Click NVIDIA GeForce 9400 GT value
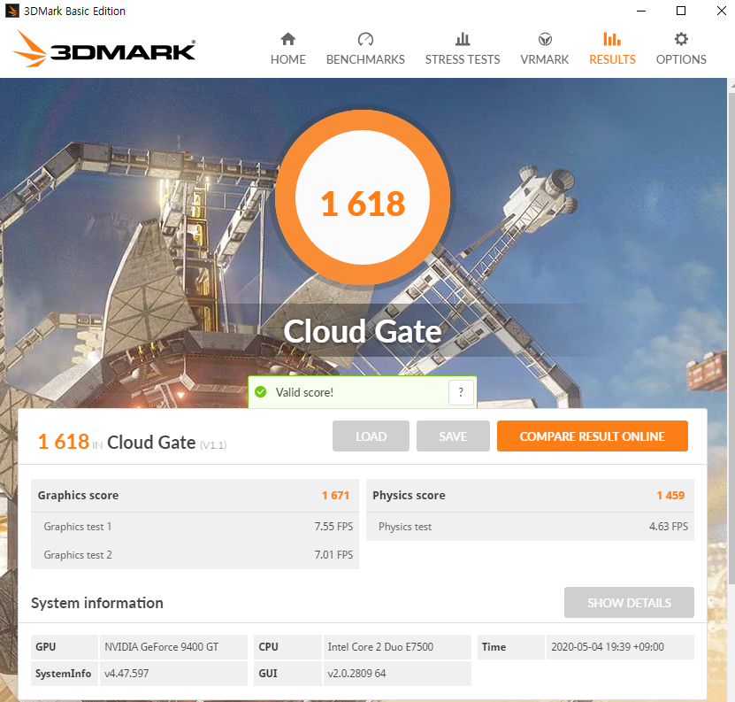Screen dimensions: 735x702 161,646
